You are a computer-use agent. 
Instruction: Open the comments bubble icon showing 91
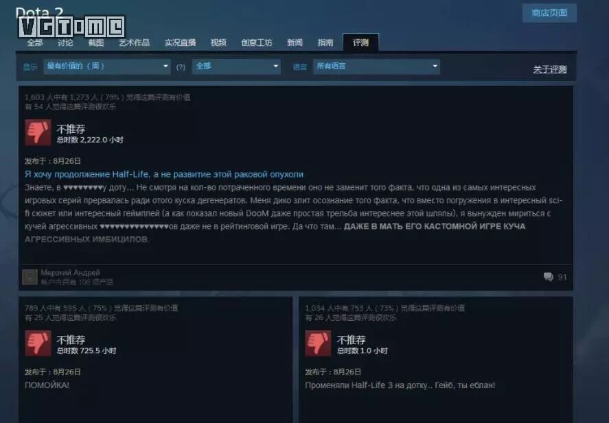(549, 277)
